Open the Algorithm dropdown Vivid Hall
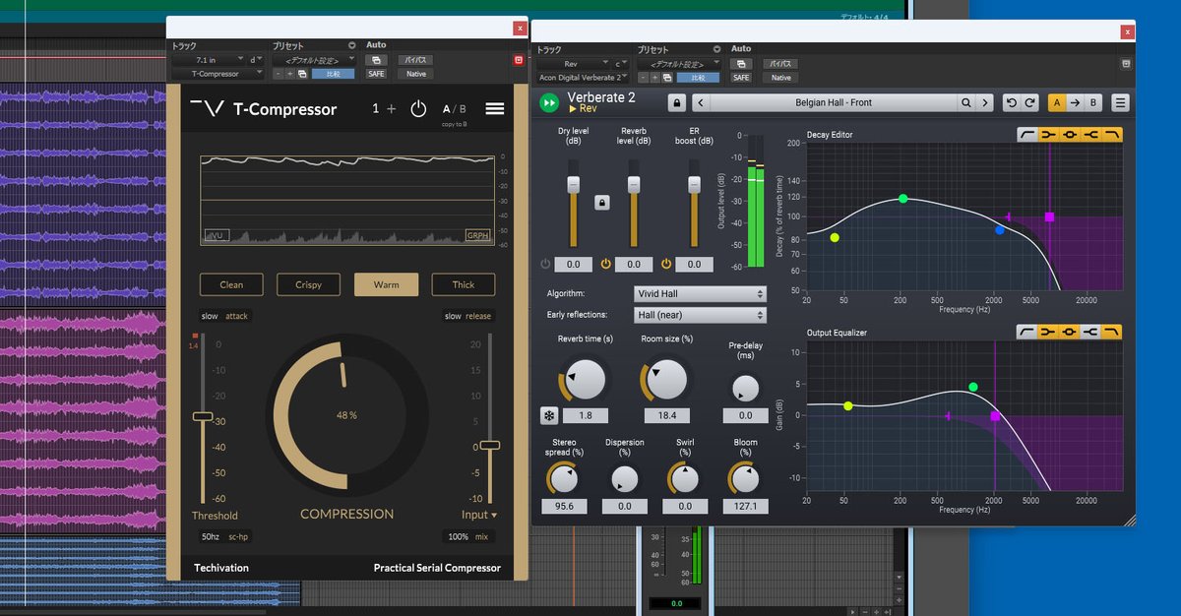1181x616 pixels. tap(700, 293)
